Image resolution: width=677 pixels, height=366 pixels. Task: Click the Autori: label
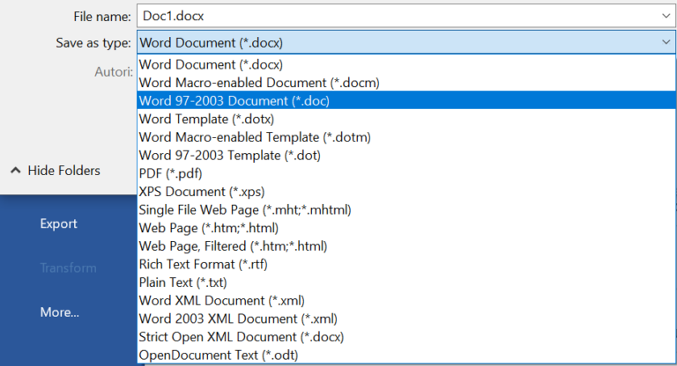point(114,71)
